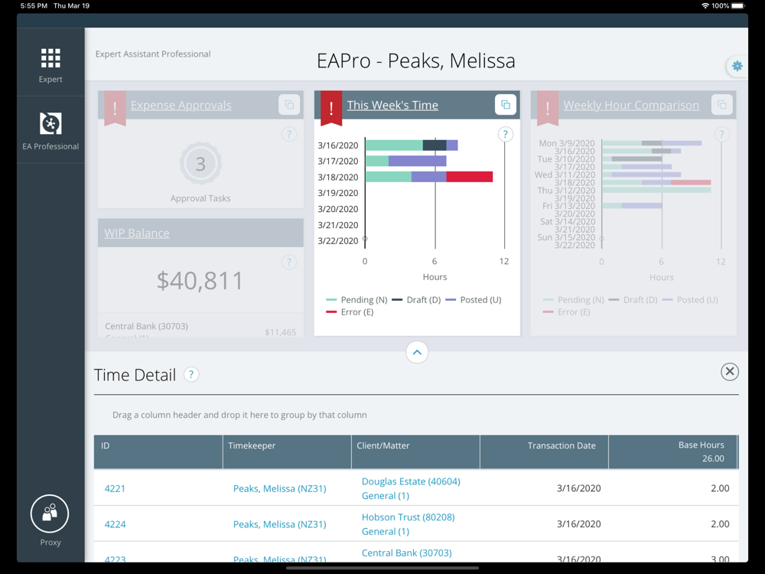Toggle the Error (E) legend series
The image size is (765, 574).
(x=350, y=312)
